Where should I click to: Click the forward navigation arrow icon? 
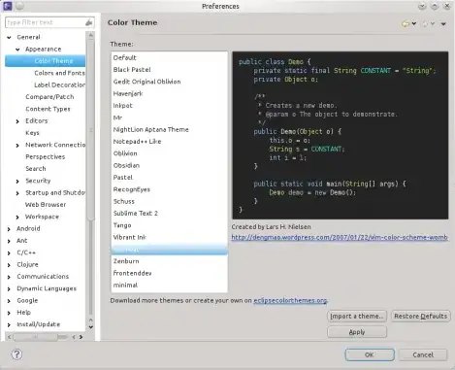click(x=425, y=23)
